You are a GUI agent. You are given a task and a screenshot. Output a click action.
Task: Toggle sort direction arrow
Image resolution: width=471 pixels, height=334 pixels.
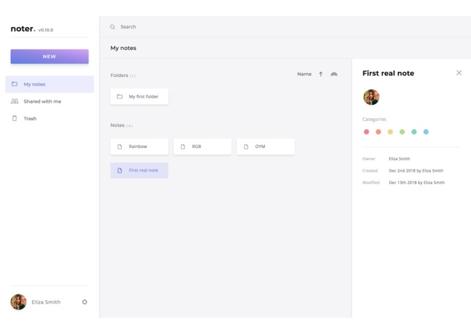(x=321, y=74)
